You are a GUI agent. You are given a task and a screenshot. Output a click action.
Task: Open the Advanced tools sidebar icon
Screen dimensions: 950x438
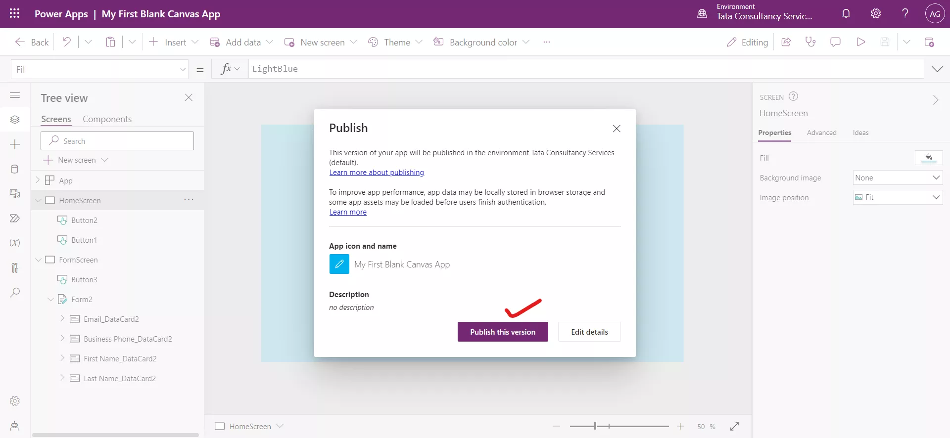click(15, 267)
